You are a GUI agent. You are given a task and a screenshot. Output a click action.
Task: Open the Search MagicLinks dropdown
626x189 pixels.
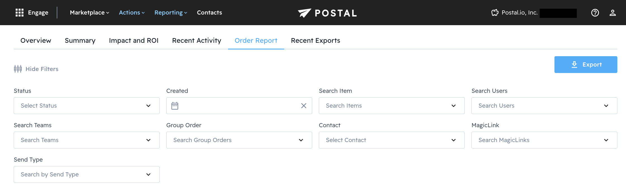[544, 140]
